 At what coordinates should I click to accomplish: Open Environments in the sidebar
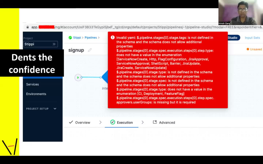click(36, 94)
